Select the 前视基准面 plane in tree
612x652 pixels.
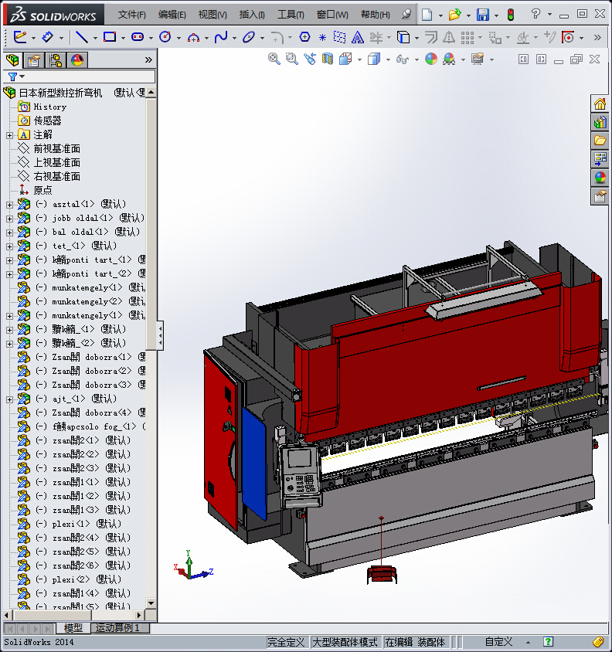pyautogui.click(x=56, y=148)
